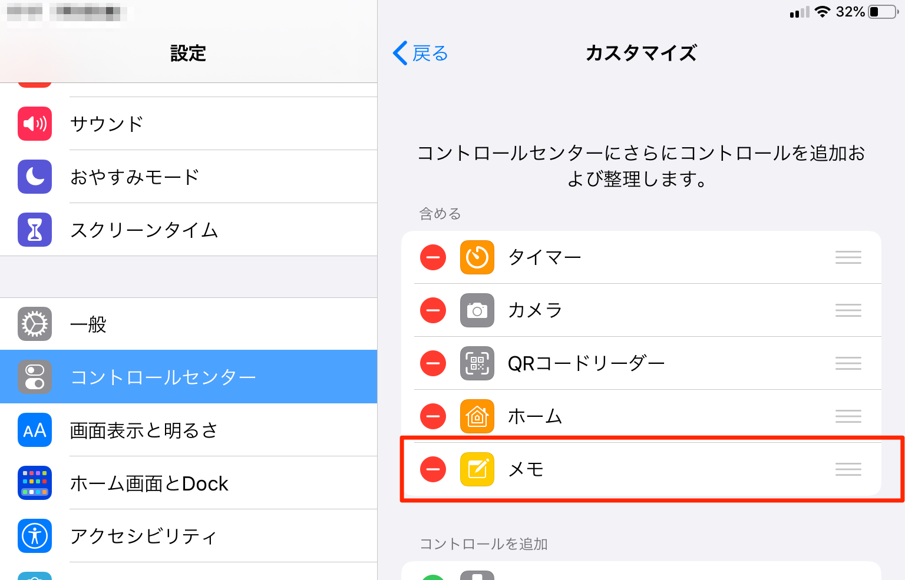Screen dimensions: 905x580
Task: Grab the reorder handle for ホーム
Action: (x=848, y=416)
